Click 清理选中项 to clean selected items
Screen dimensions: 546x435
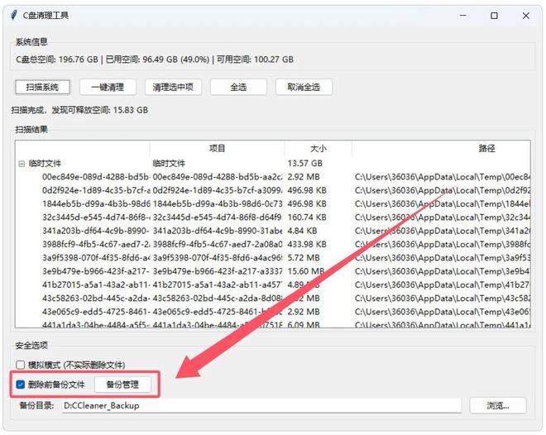click(174, 87)
